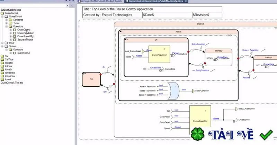Open the workspace panel dropdown arrow
This screenshot has height=145, width=277.
point(68,6)
